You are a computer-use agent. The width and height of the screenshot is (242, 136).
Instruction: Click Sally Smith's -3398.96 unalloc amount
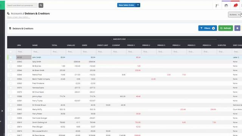coord(77,62)
